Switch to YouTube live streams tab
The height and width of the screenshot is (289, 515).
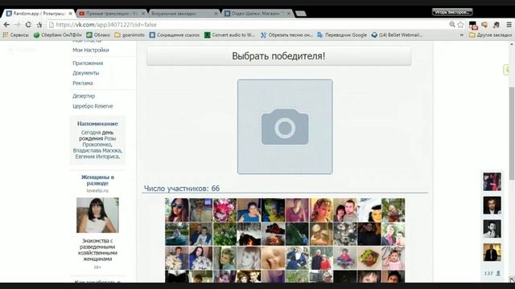pyautogui.click(x=112, y=14)
